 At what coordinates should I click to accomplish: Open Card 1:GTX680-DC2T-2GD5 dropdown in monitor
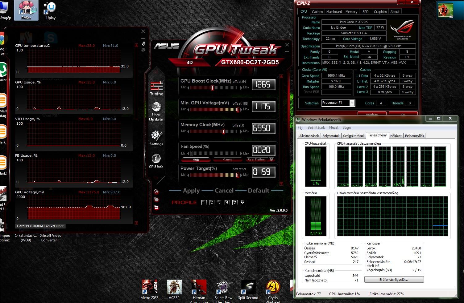click(40, 226)
